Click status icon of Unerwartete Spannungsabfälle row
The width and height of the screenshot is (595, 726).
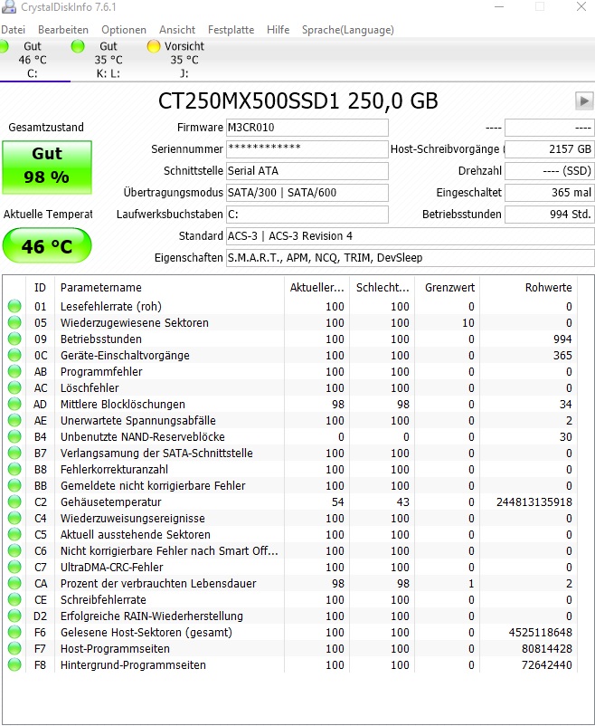click(x=14, y=420)
